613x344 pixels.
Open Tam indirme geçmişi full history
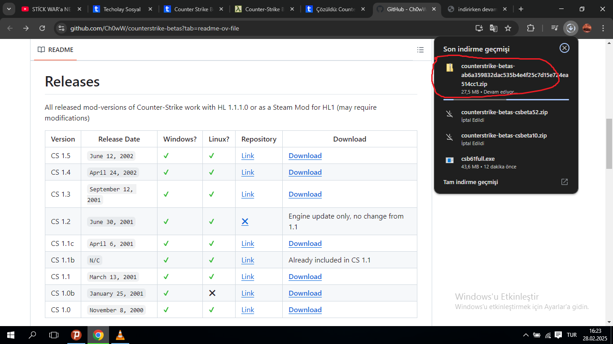pyautogui.click(x=471, y=182)
